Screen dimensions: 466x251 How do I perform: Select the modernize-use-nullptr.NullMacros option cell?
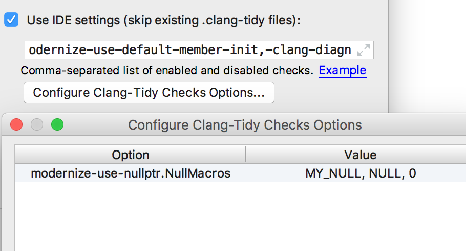point(131,173)
